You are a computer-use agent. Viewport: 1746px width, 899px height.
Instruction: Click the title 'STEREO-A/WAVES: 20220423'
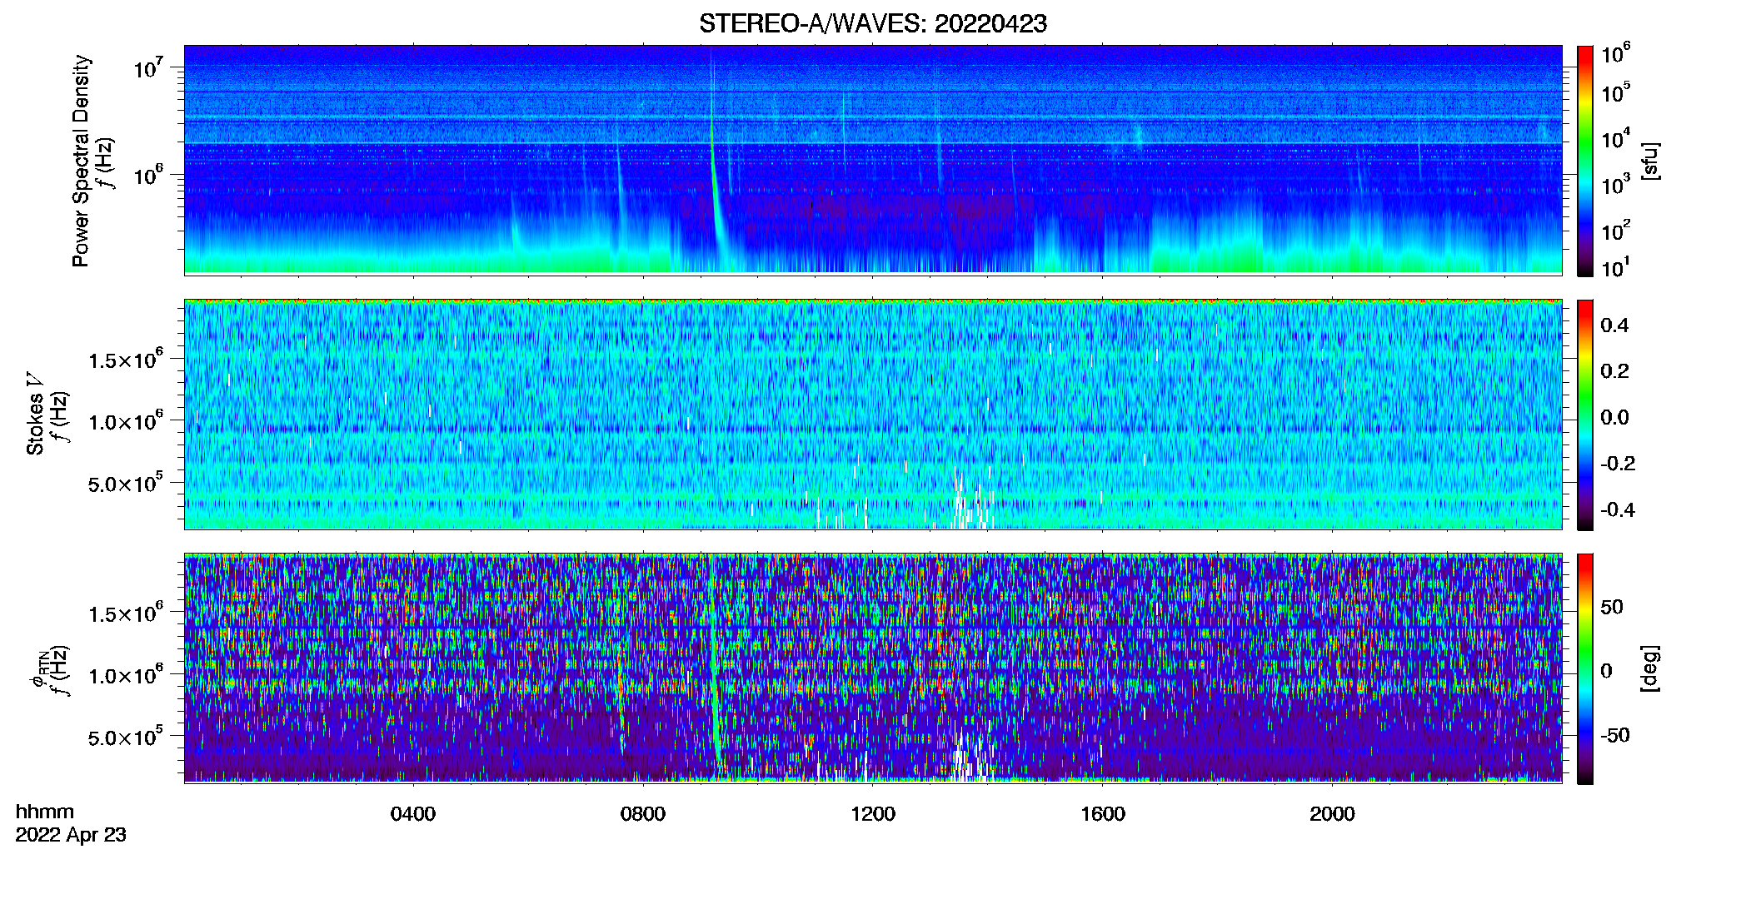click(x=873, y=24)
